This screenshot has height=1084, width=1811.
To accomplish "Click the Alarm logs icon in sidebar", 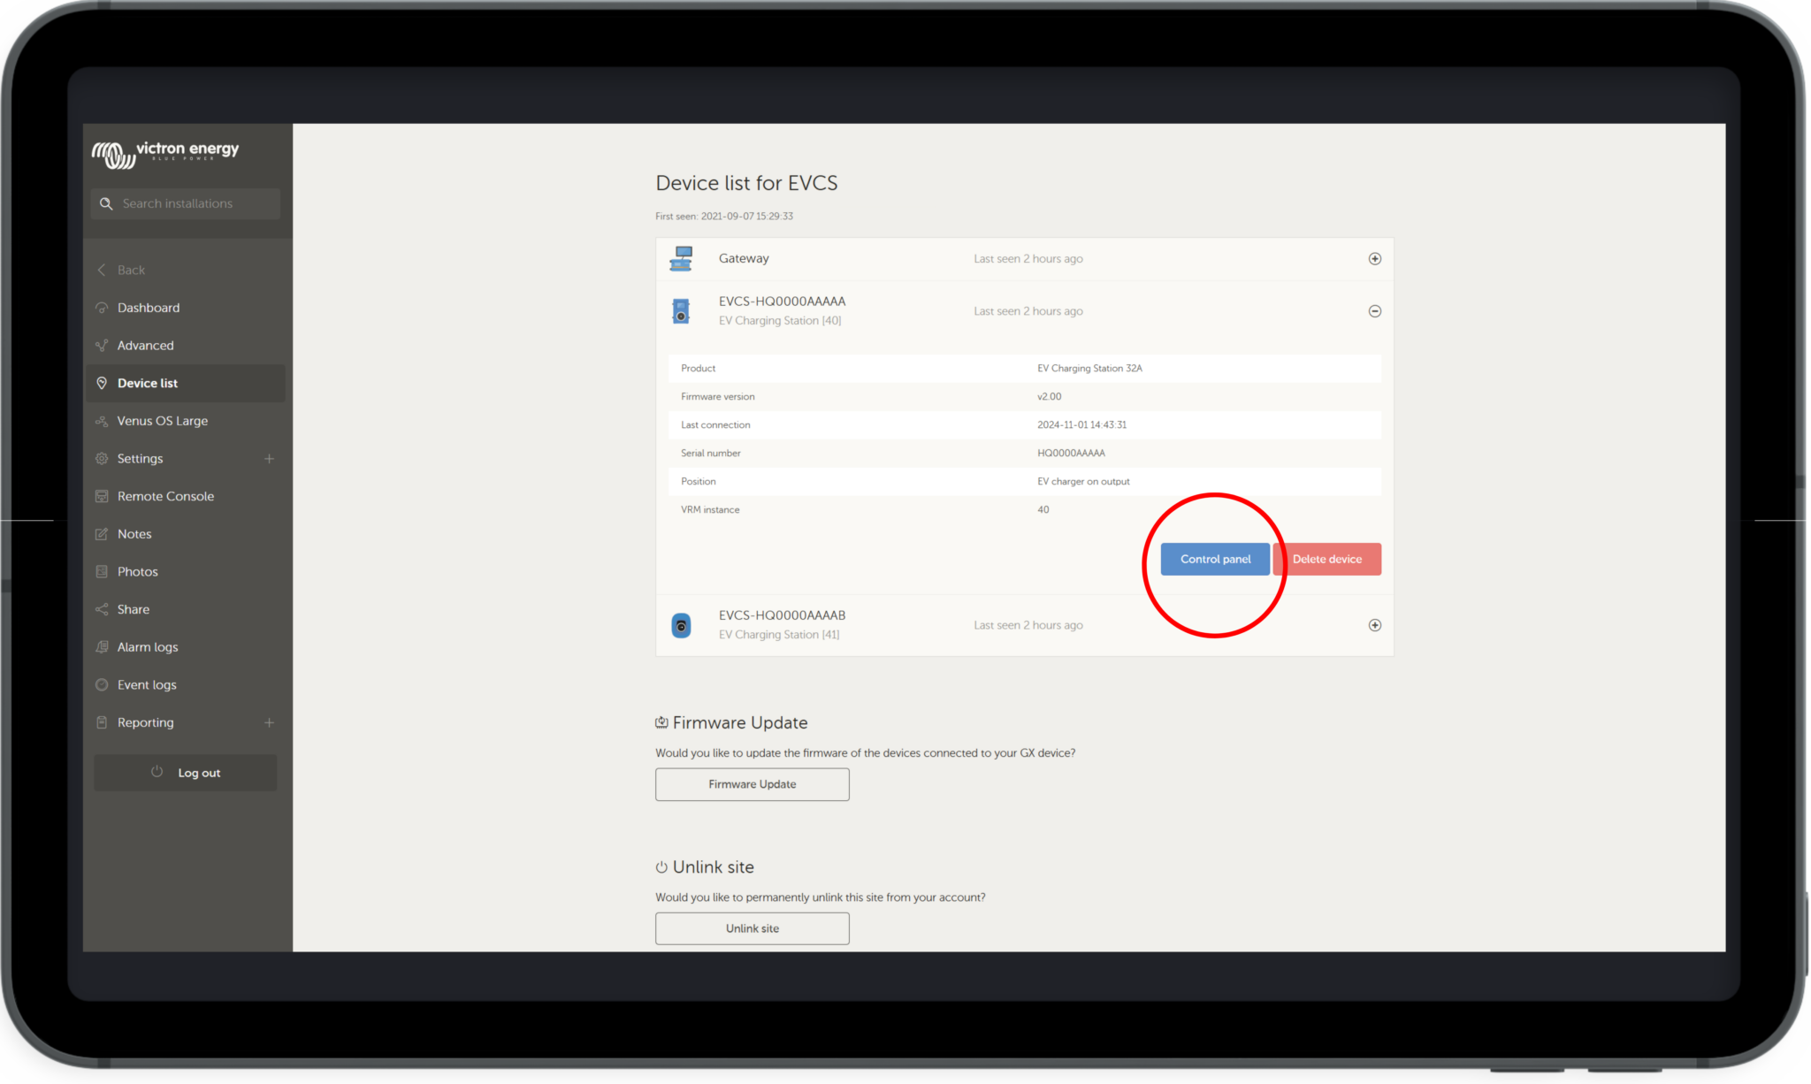I will [102, 647].
